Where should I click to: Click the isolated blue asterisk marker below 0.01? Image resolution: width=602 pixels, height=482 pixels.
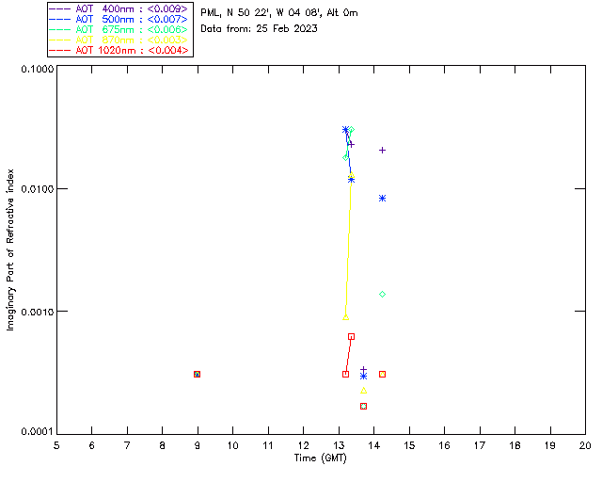click(382, 198)
